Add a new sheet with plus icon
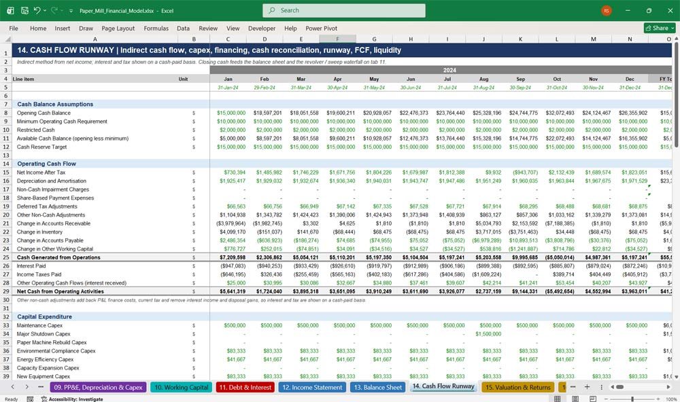Screen dimensions: 680x402 (587, 387)
